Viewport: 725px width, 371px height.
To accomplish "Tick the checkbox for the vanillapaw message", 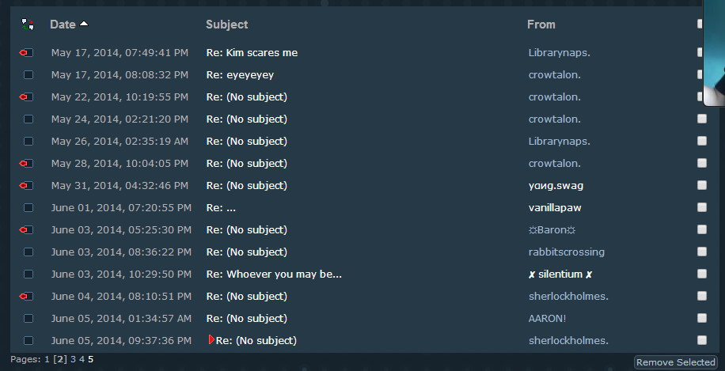I will pos(702,207).
